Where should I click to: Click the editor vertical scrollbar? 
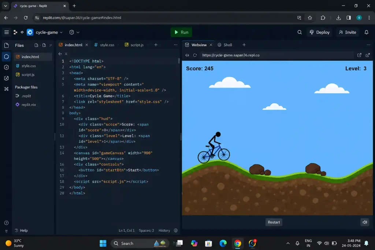click(179, 61)
